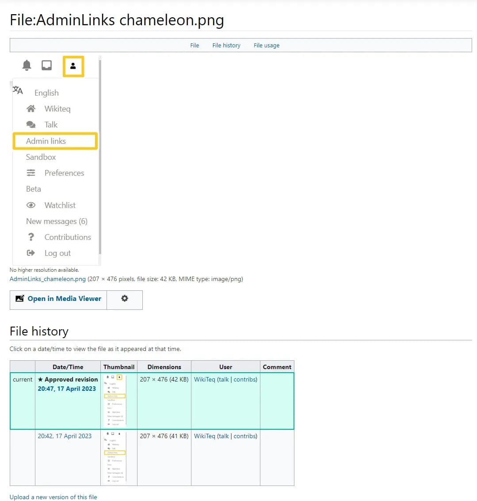Click the image icon inside the Media Viewer button
The height and width of the screenshot is (501, 477).
tap(19, 299)
